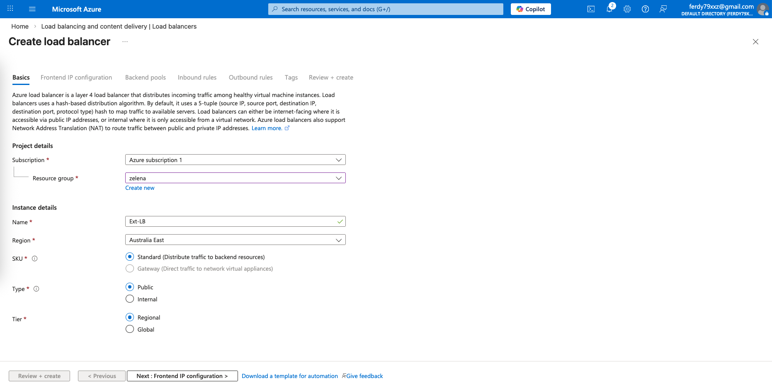Show the SKU info tooltip icon

point(35,259)
